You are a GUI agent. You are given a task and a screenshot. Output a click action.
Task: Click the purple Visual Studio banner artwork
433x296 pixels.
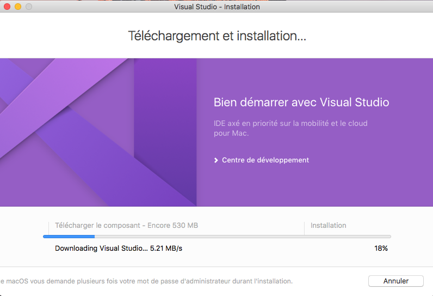pos(98,132)
